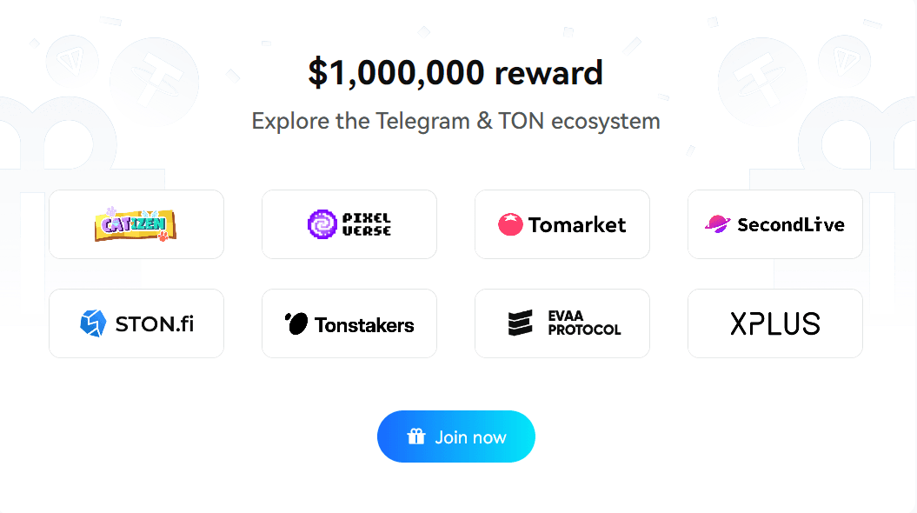This screenshot has width=917, height=513.
Task: Open the EVAA Protocol card
Action: tap(562, 323)
